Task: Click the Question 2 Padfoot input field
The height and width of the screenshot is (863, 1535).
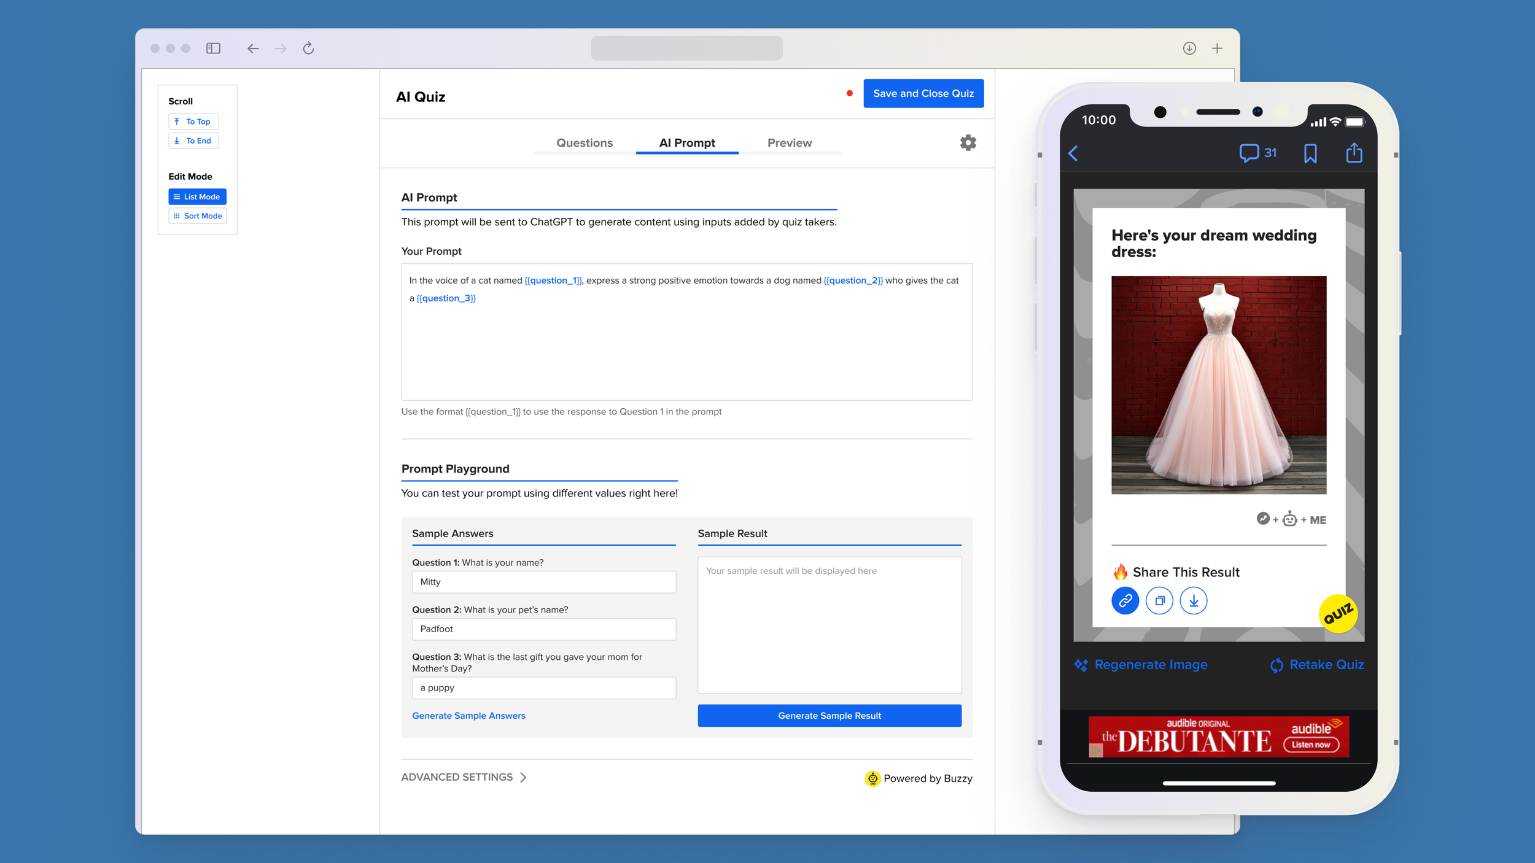Action: coord(543,629)
